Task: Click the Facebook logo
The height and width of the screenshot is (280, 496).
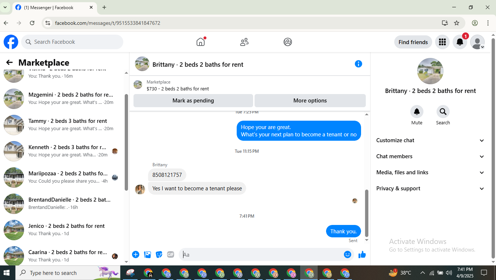Action: pos(11,42)
